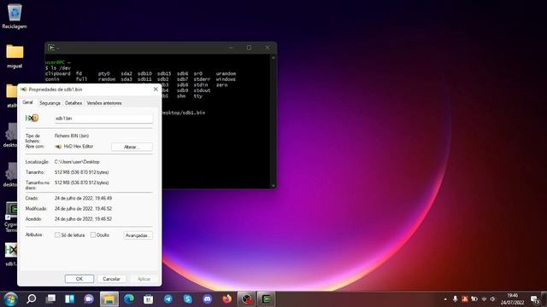Viewport: 547px width, 307px height.
Task: Open Skype from the taskbar
Action: (x=188, y=299)
